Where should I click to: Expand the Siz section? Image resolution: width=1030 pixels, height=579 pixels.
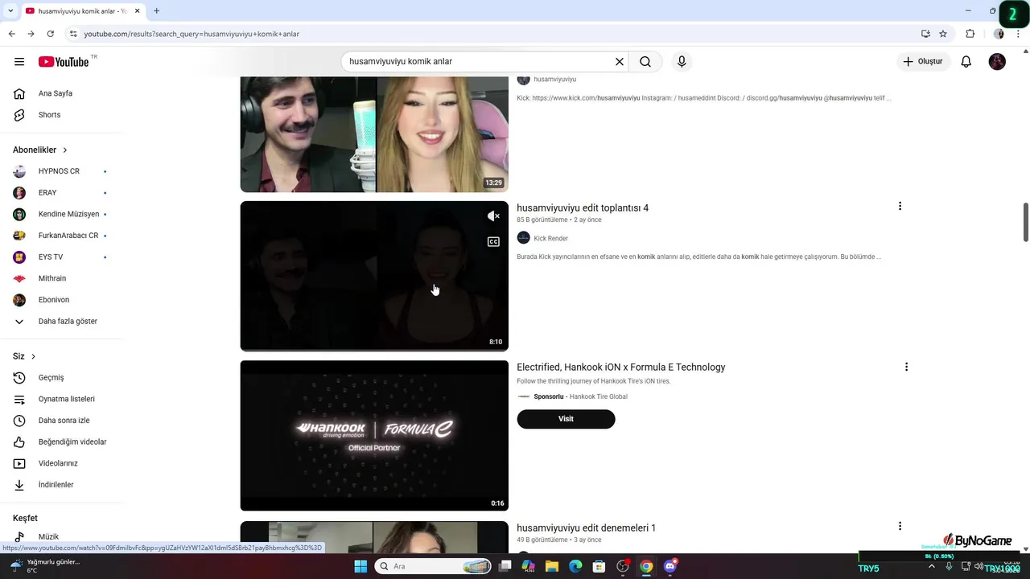(24, 356)
